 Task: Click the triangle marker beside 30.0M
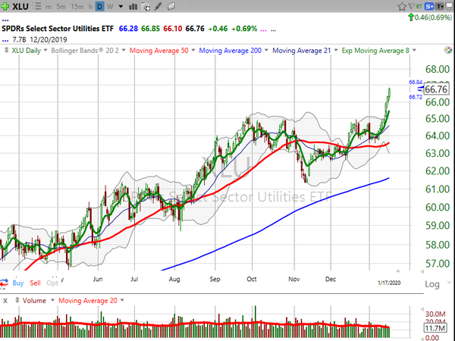(422, 309)
